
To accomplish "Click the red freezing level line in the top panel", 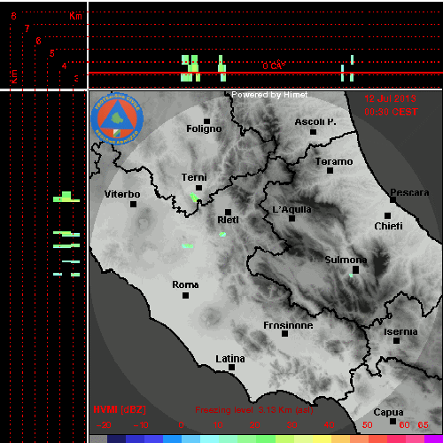I will [x=266, y=73].
